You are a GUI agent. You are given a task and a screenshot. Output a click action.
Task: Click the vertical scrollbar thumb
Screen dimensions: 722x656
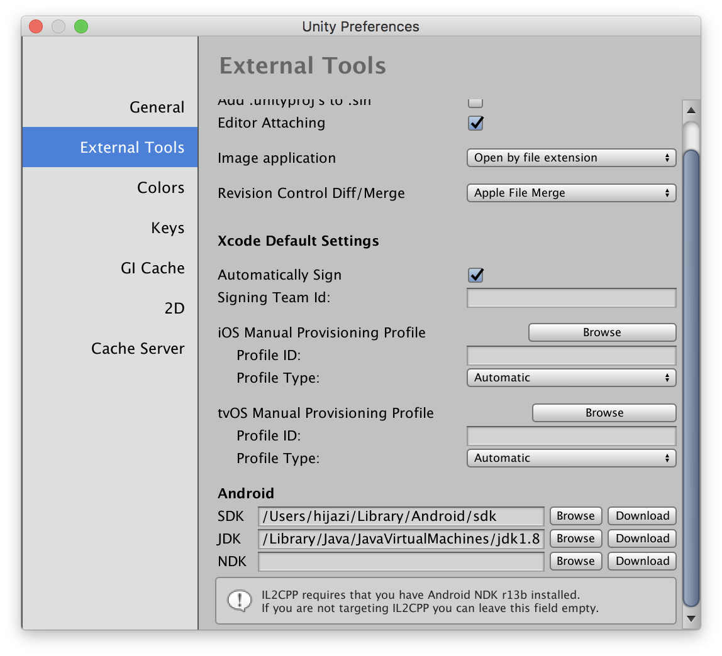(x=691, y=377)
